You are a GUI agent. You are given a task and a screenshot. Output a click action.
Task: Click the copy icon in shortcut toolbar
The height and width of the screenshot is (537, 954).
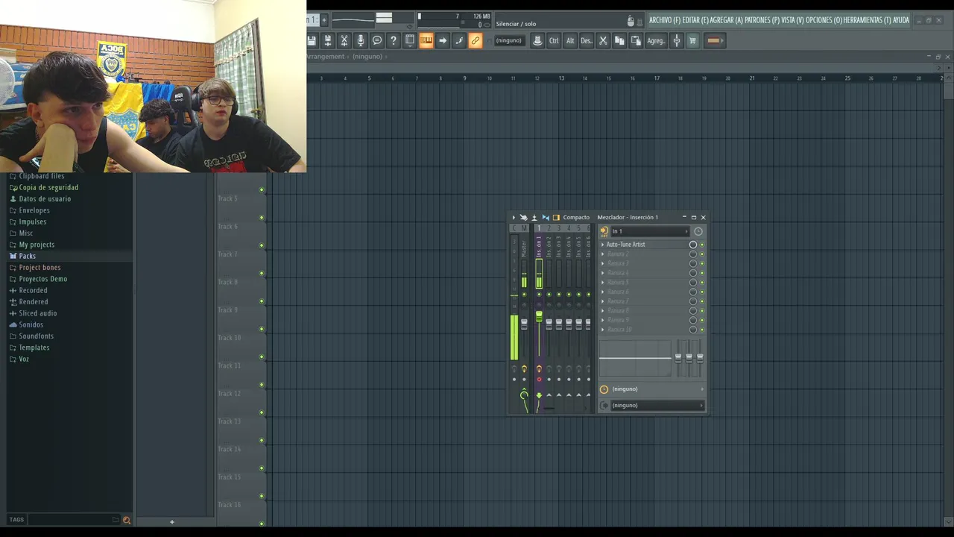click(x=619, y=40)
